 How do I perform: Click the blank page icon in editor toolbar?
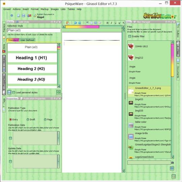91,23
